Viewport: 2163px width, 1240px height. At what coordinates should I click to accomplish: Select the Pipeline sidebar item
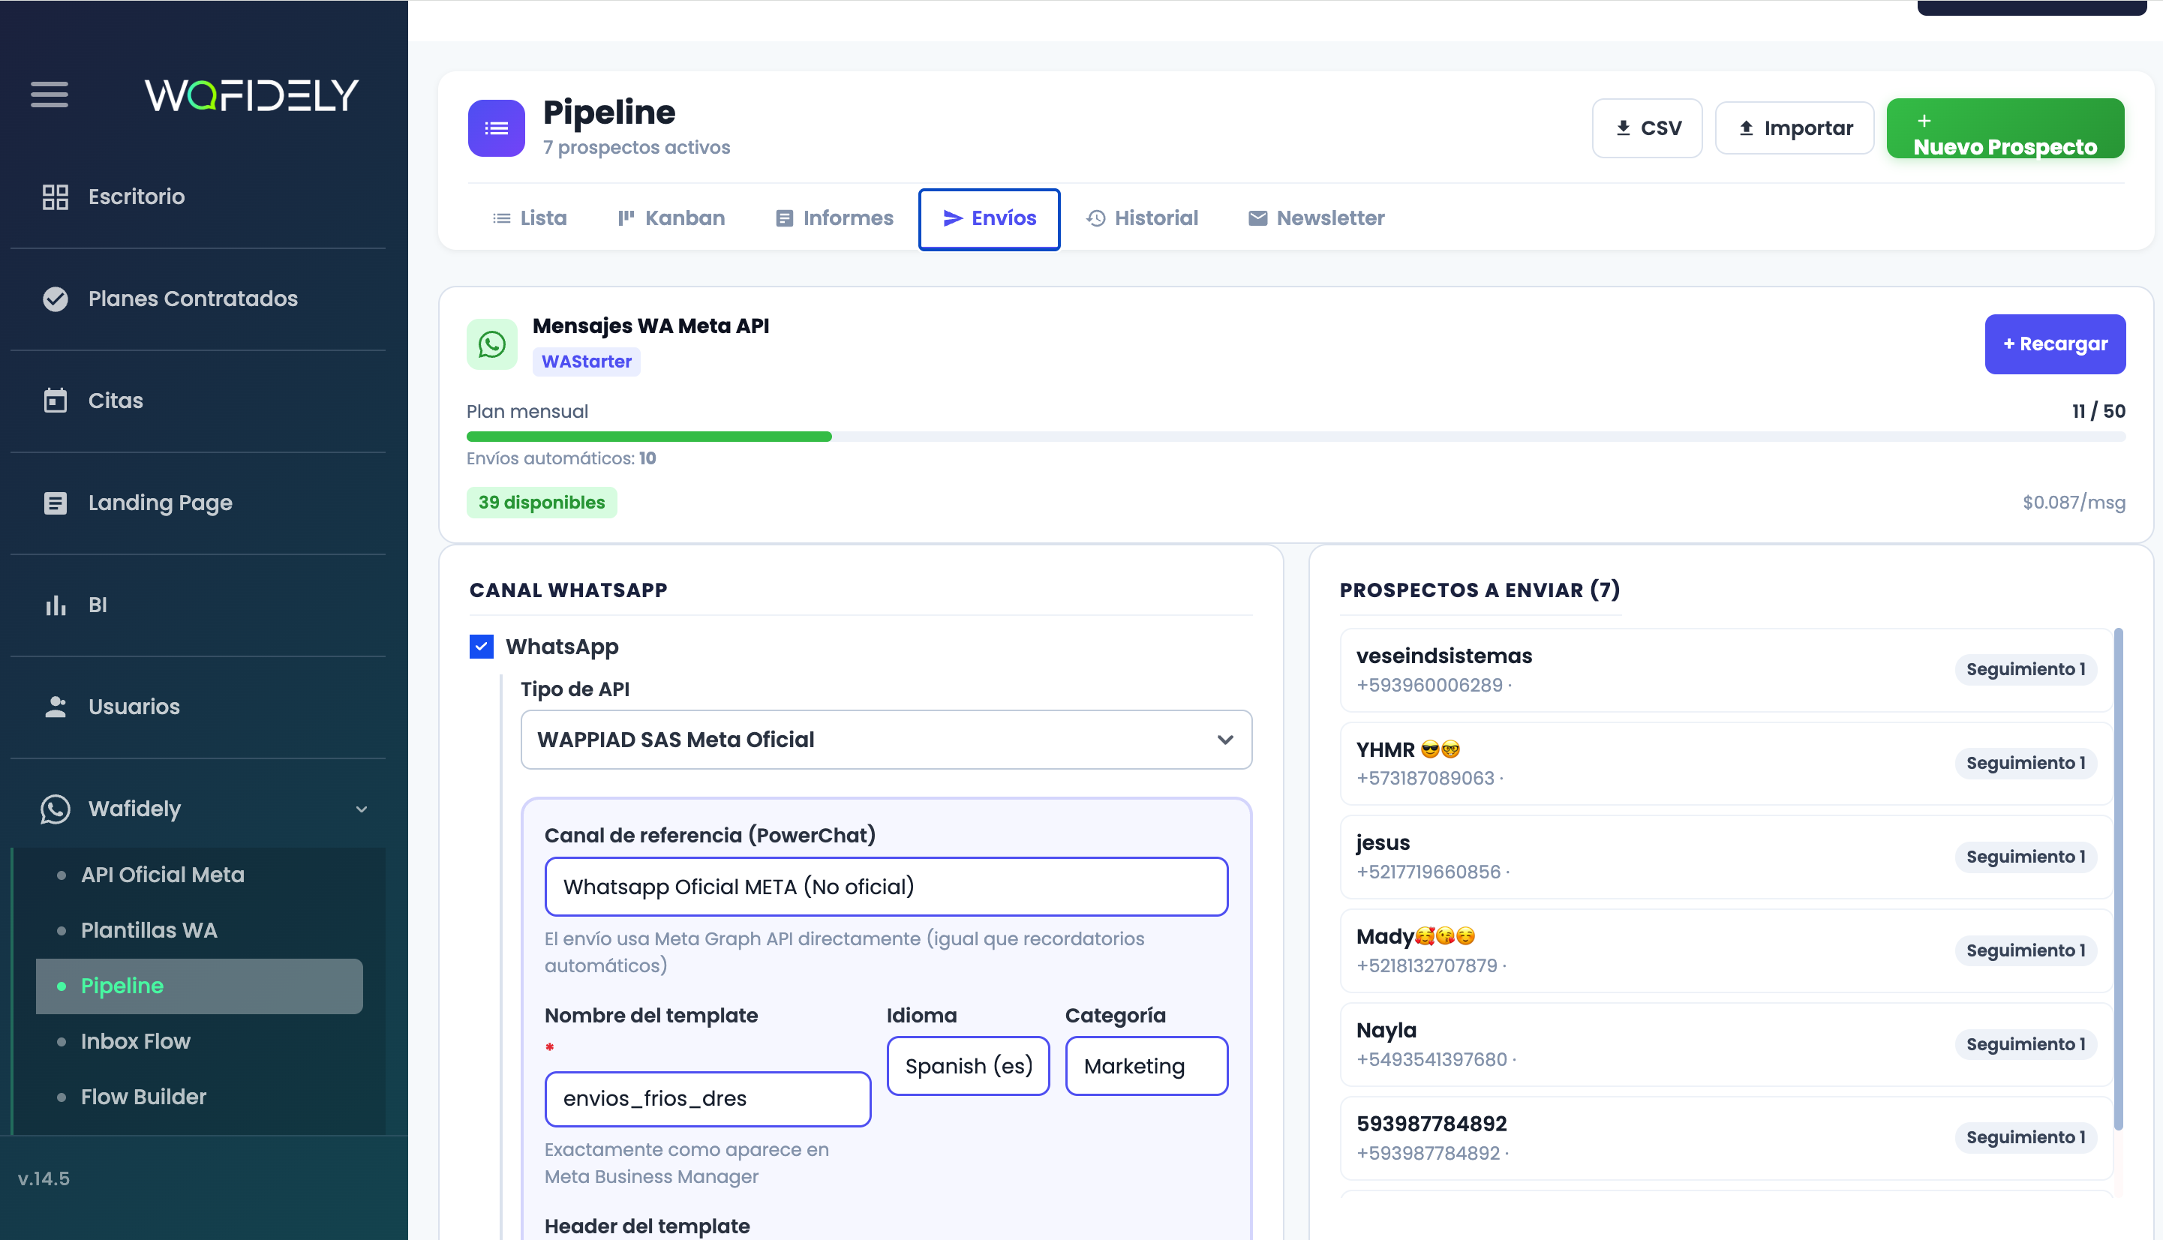200,986
